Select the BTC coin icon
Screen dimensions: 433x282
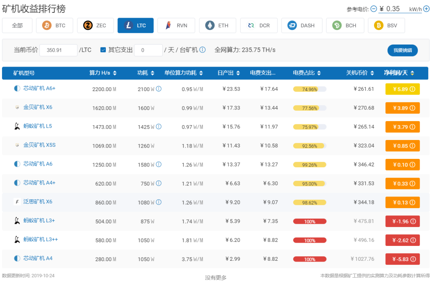coord(47,25)
